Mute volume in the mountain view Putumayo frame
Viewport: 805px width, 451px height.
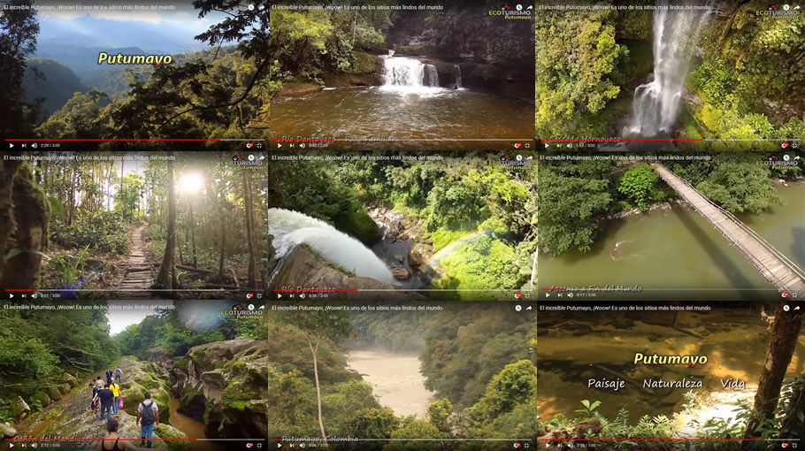[34, 145]
